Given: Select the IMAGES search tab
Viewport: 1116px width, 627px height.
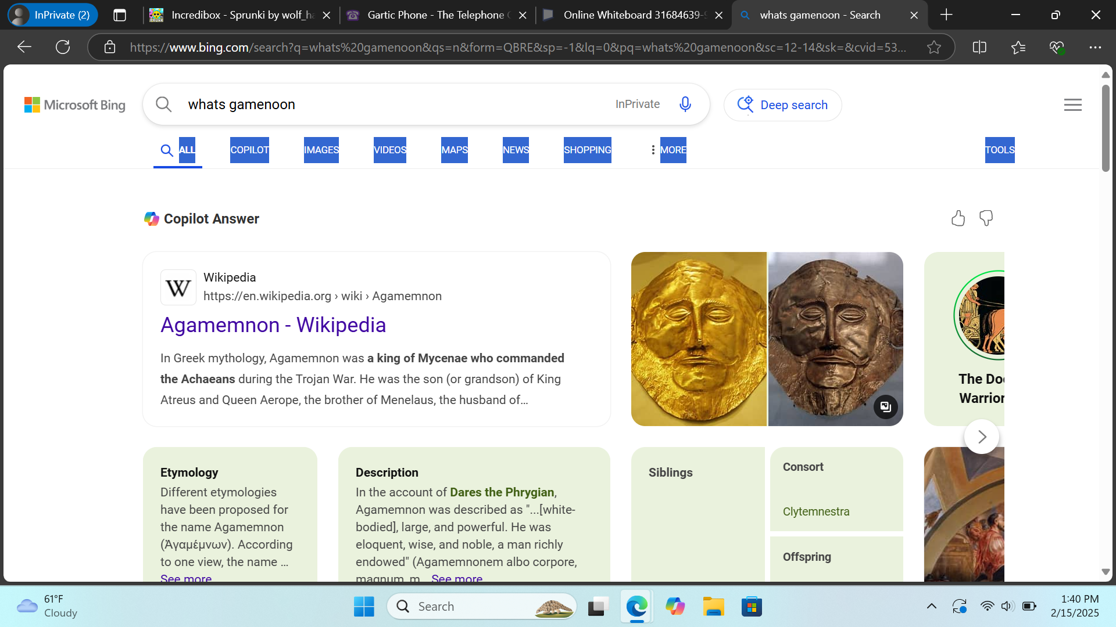Looking at the screenshot, I should pyautogui.click(x=321, y=150).
